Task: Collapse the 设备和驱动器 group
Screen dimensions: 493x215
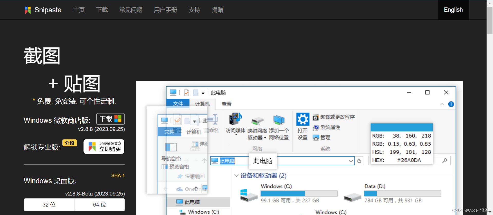Action: click(236, 176)
